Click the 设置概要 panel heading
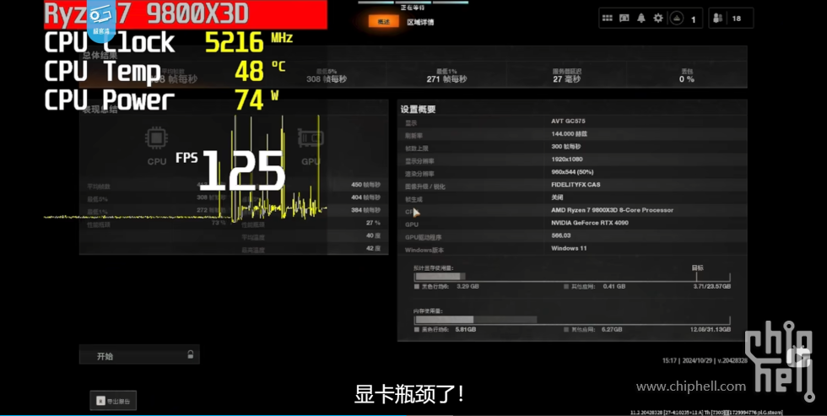Viewport: 827px width, 416px height. click(x=418, y=109)
